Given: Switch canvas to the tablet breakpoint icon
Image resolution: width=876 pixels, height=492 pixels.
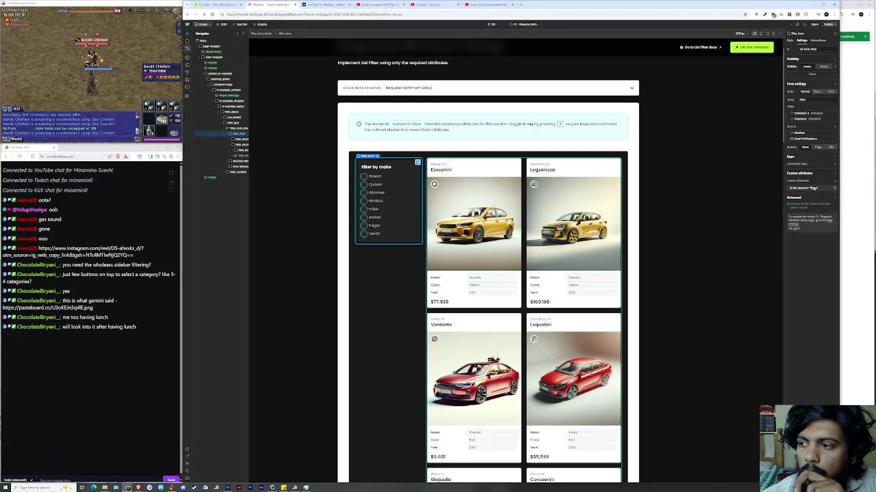Looking at the screenshot, I should point(761,33).
